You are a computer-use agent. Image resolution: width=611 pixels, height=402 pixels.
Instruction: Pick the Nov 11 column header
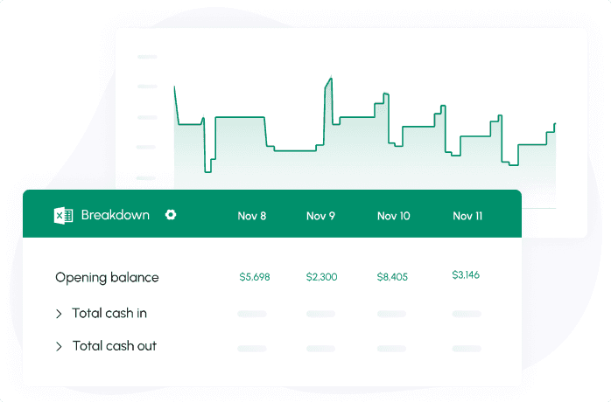click(x=467, y=216)
